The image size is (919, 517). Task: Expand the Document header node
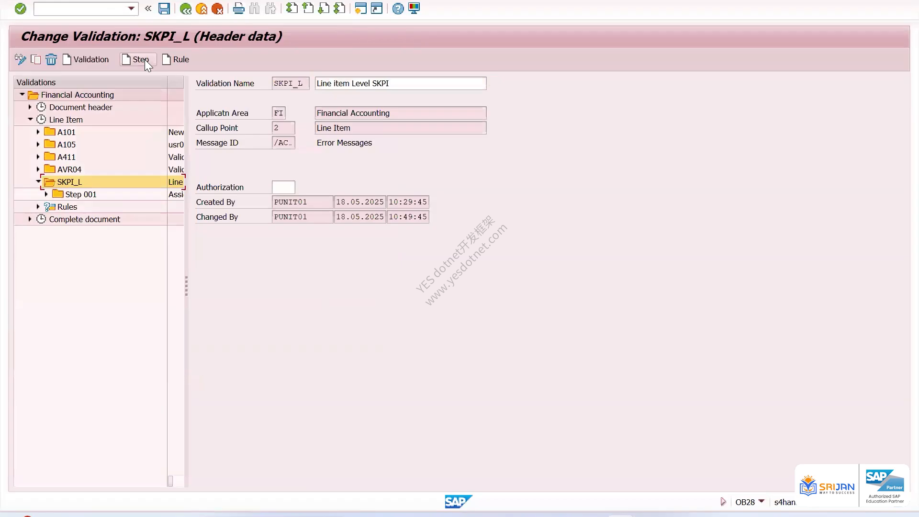click(x=30, y=107)
